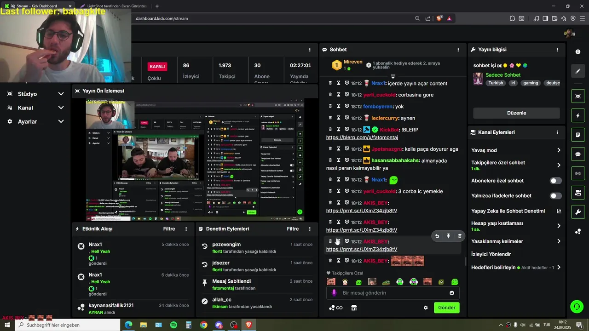This screenshot has height=331, width=589.
Task: Toggle the note icon in right sidebar
Action: coord(578,135)
